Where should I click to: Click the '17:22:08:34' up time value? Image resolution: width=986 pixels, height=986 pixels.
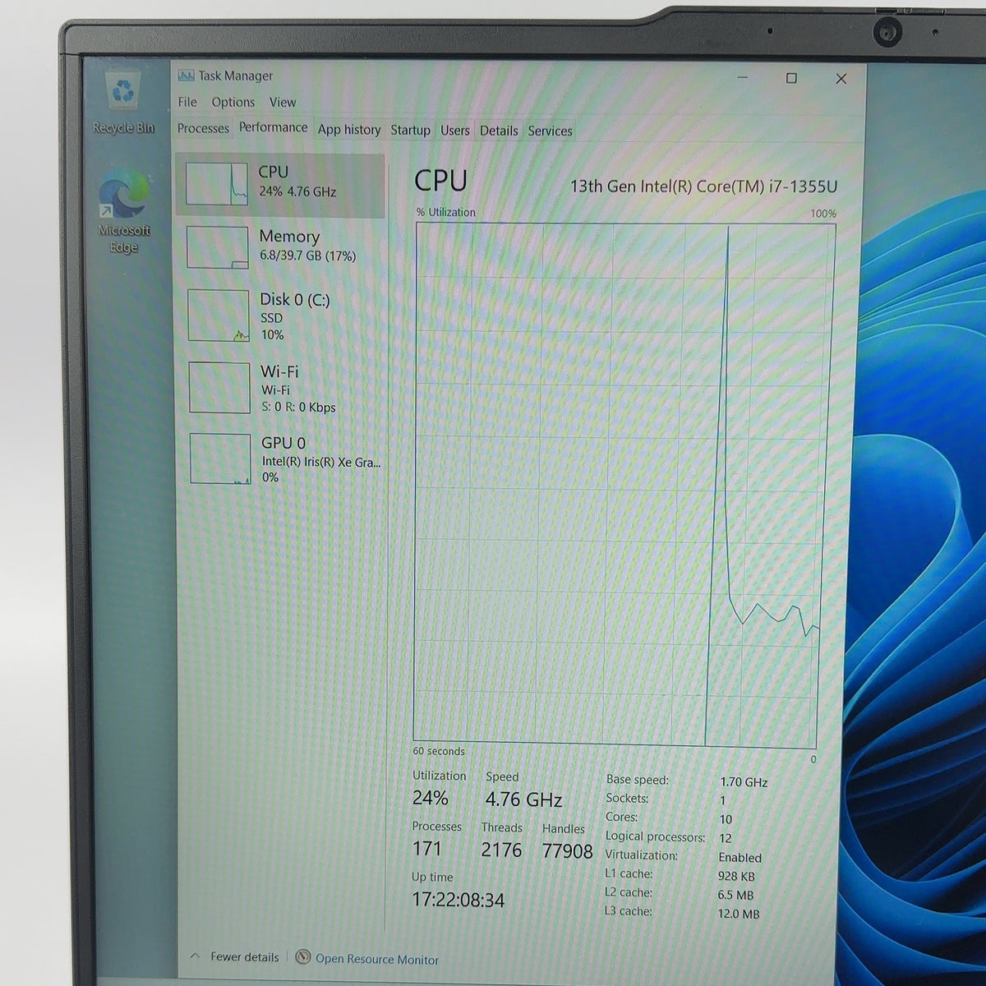click(458, 900)
